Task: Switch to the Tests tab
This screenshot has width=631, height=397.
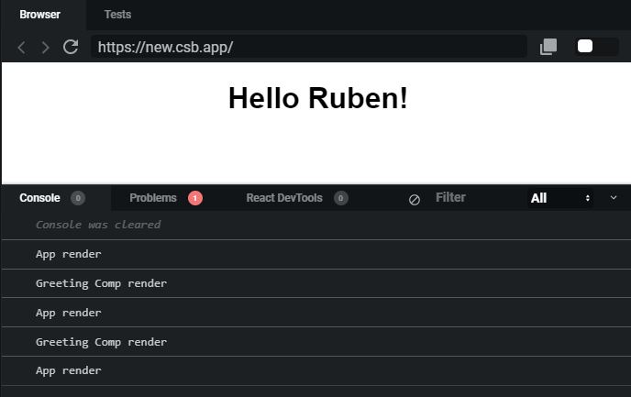Action: click(117, 15)
